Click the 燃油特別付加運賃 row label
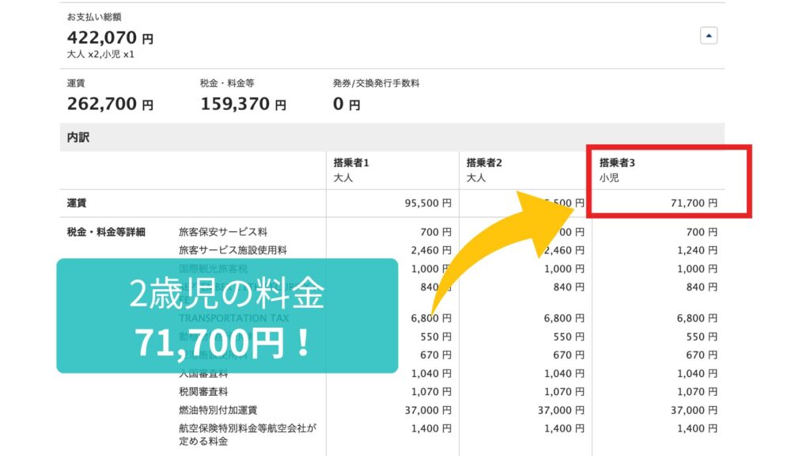The image size is (810, 456). click(218, 409)
